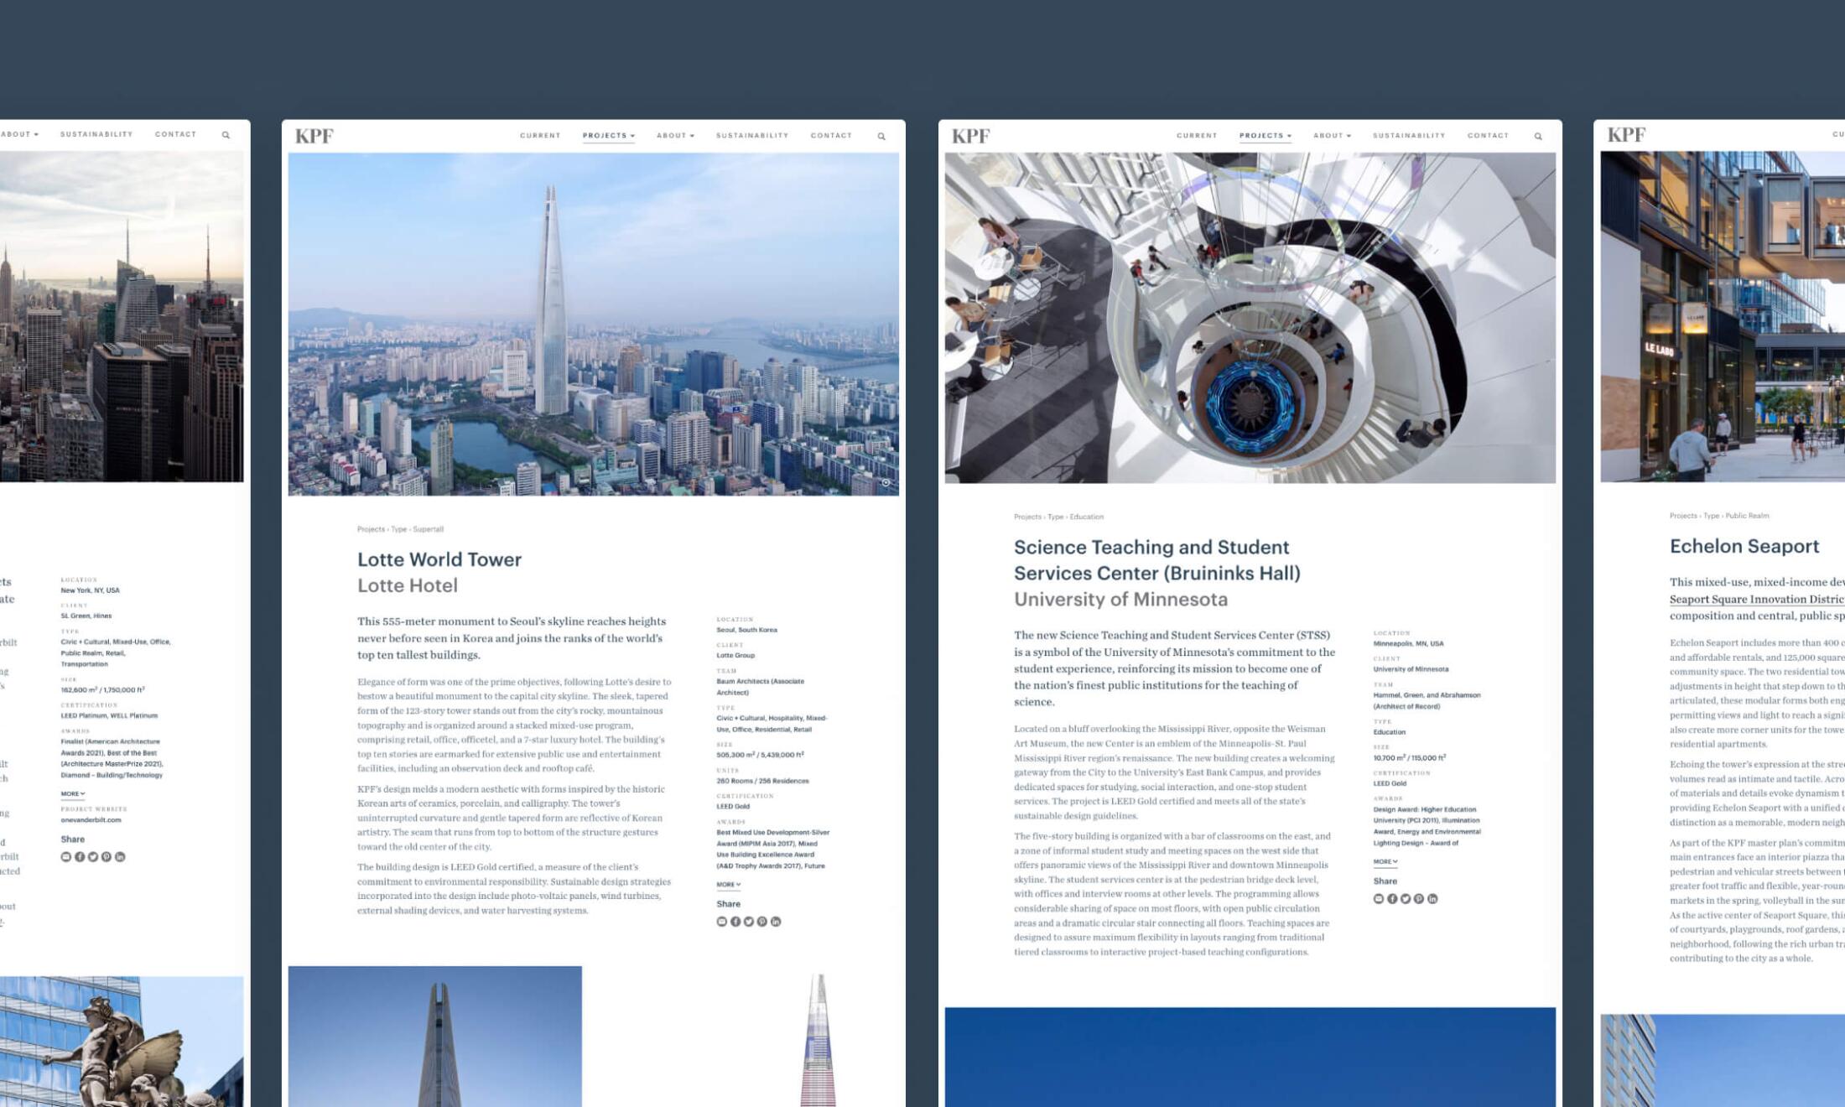The width and height of the screenshot is (1845, 1107).
Task: Open SUSTAINABILITY on Science Teaching page
Action: pyautogui.click(x=1409, y=136)
